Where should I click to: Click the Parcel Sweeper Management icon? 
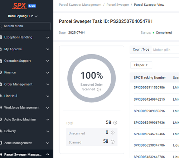click(x=1, y=154)
